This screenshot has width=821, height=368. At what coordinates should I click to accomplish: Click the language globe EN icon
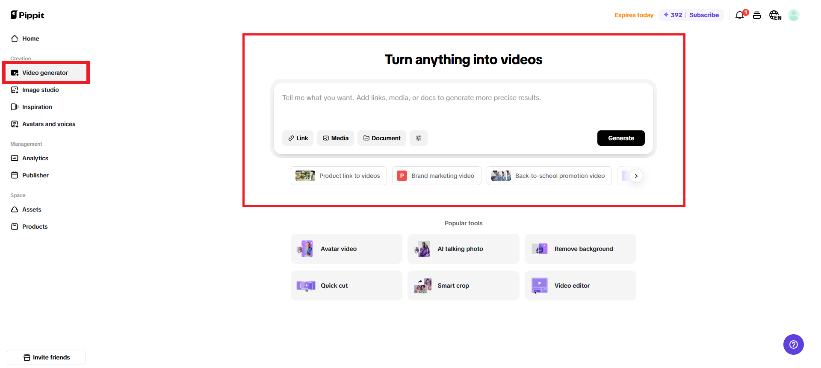[x=775, y=15]
